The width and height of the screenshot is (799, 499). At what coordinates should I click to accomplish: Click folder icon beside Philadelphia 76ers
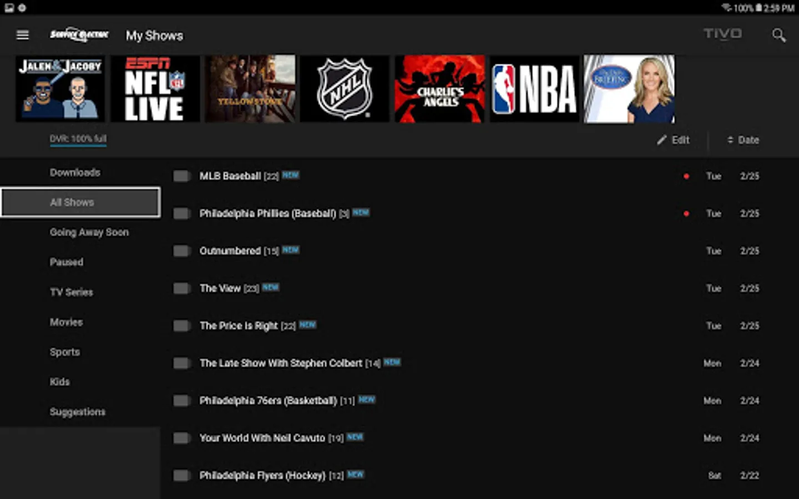[x=181, y=401]
